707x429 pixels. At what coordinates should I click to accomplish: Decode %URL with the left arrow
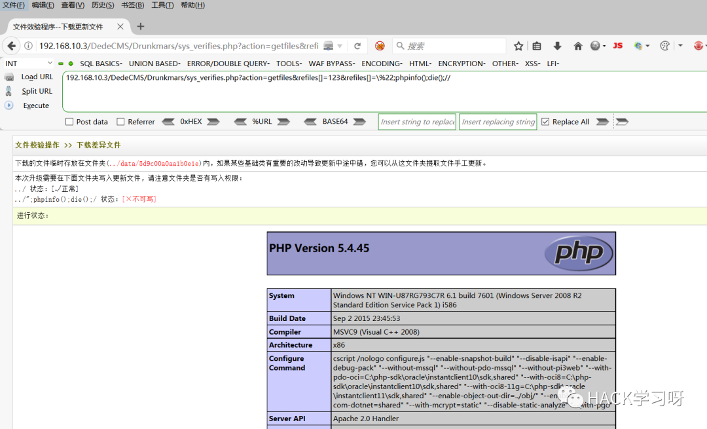coord(240,122)
